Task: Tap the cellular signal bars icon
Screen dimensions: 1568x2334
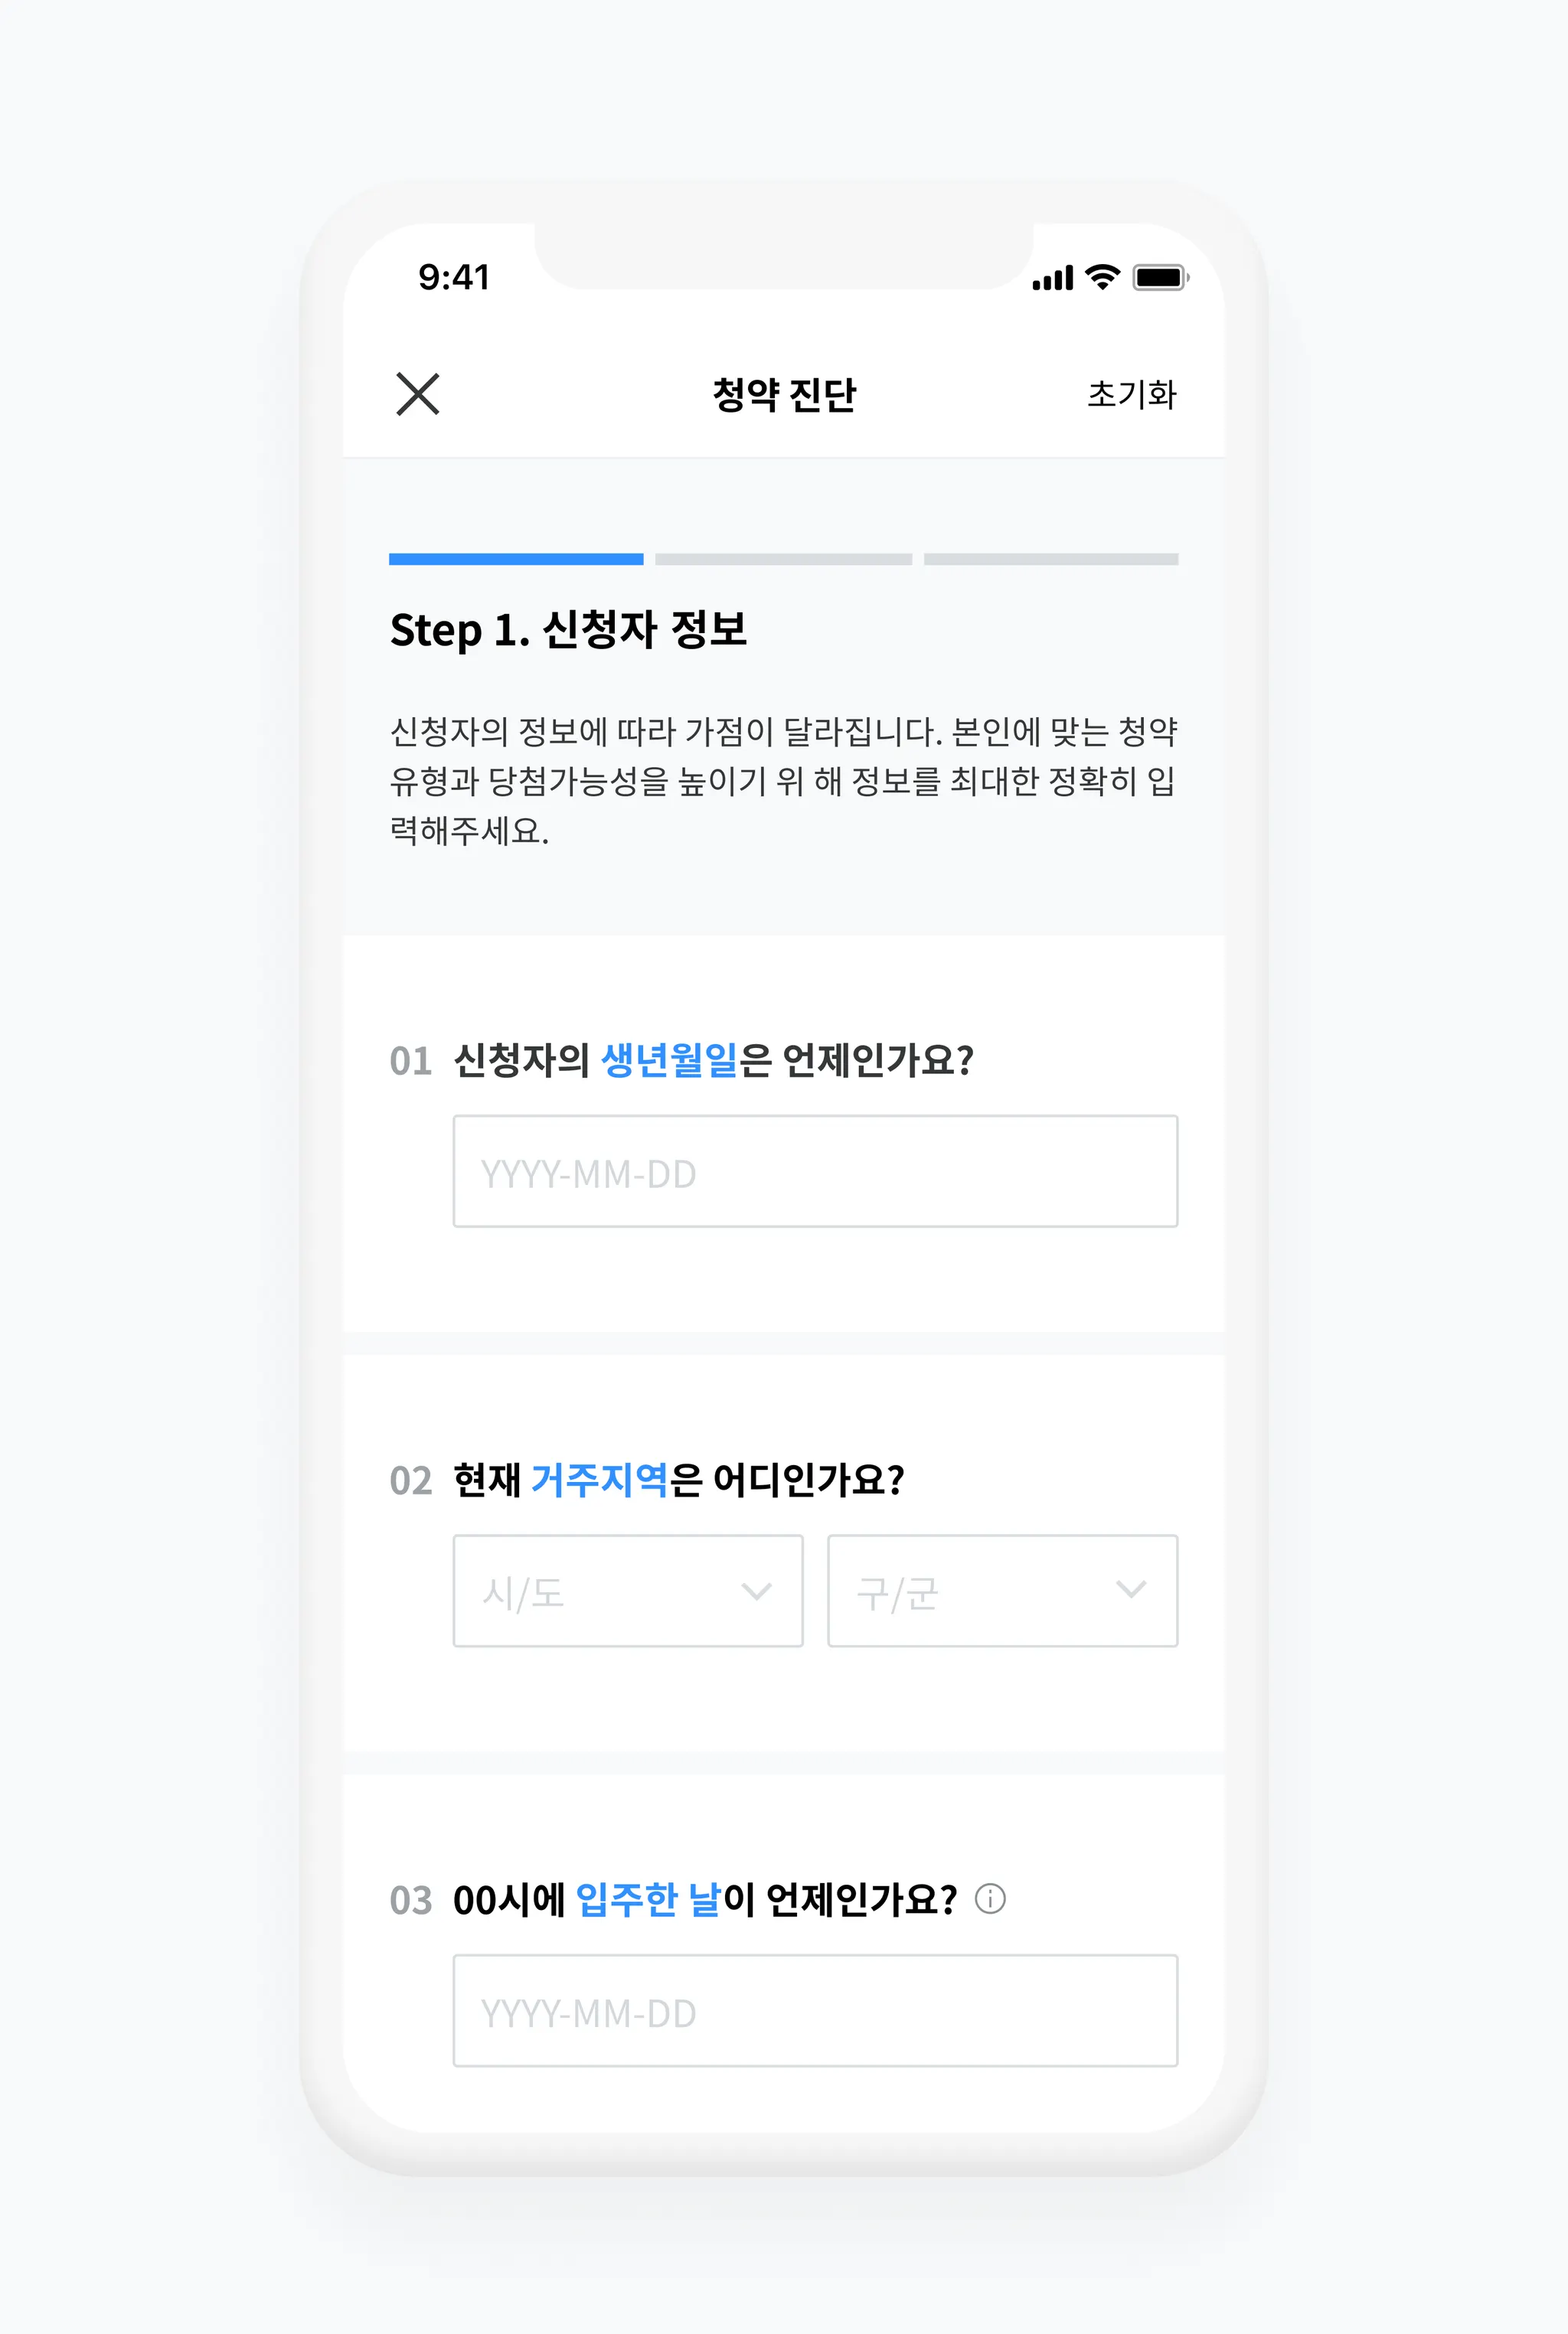Action: 1052,278
